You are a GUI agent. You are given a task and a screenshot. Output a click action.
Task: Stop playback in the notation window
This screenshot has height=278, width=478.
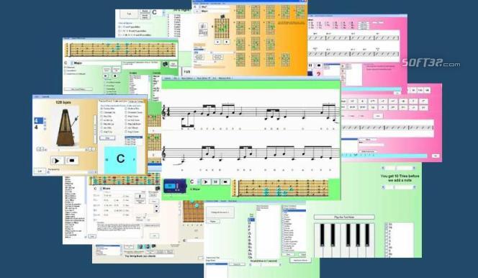coord(225,181)
